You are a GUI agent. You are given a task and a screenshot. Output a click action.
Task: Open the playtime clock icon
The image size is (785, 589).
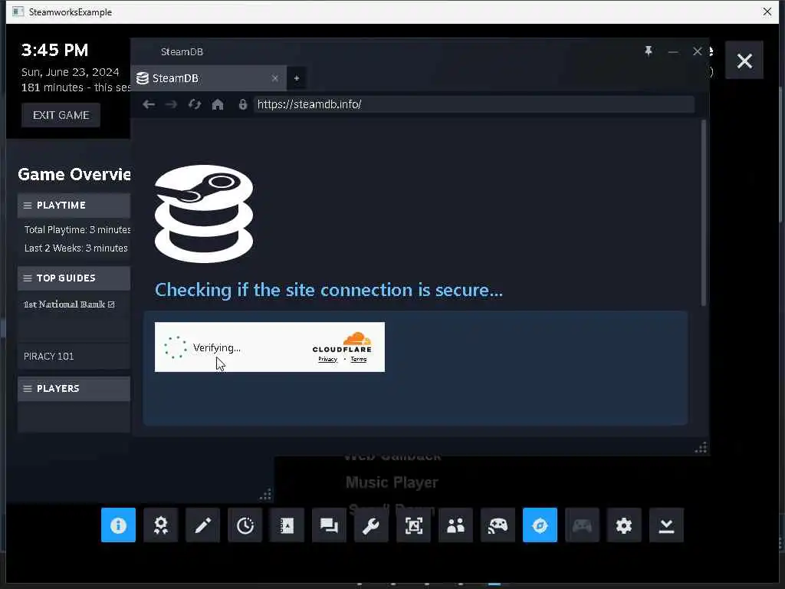(245, 525)
